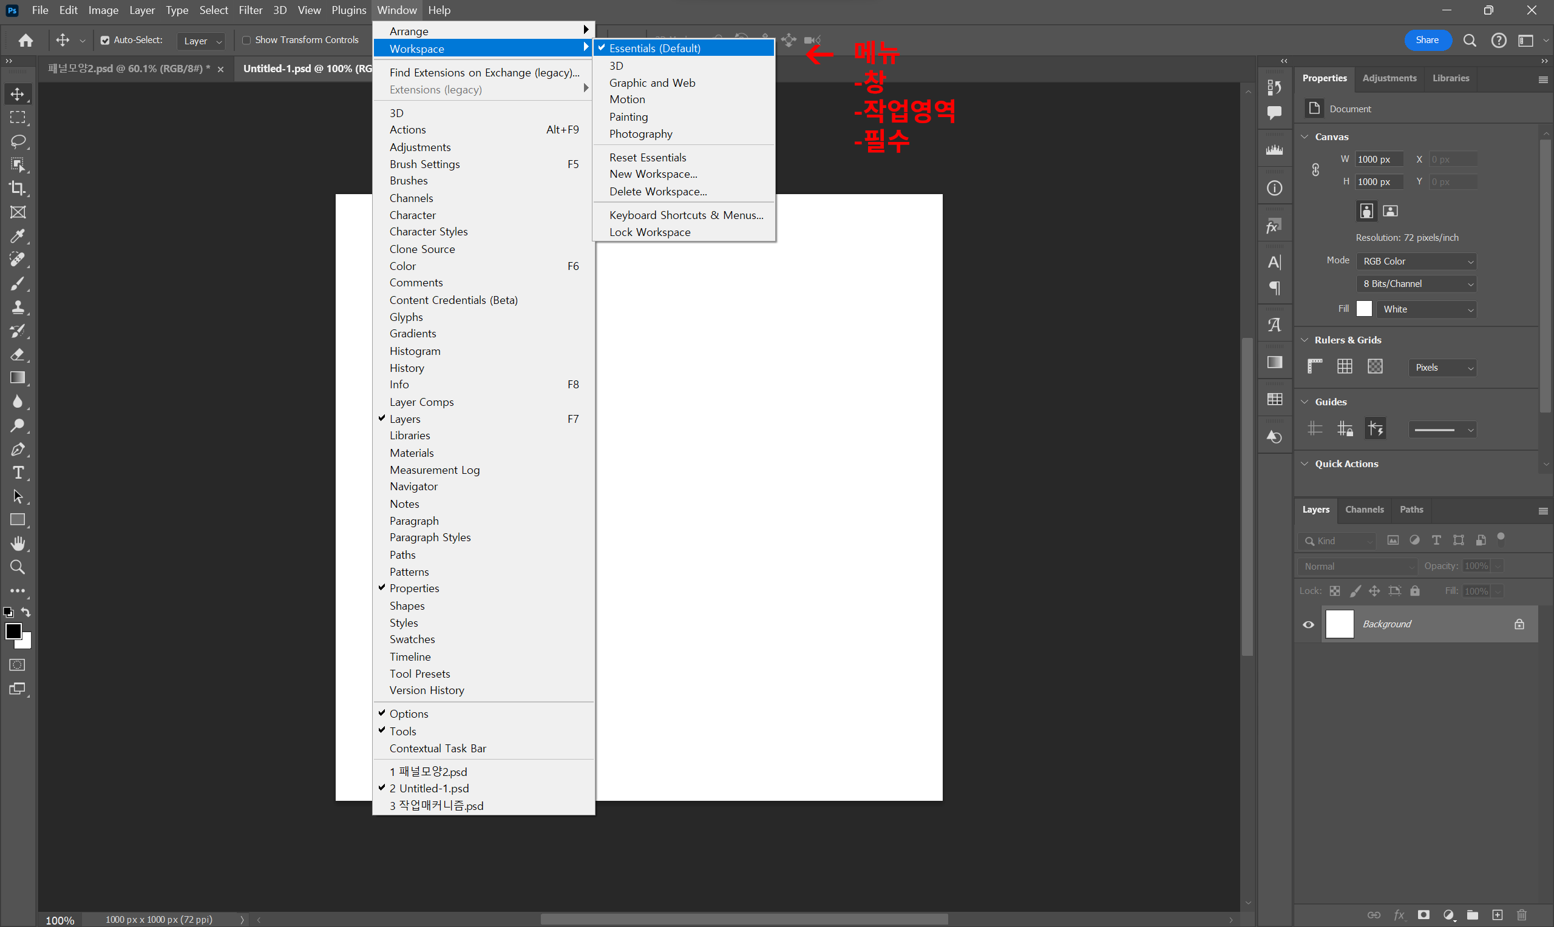
Task: Click the Share button
Action: pyautogui.click(x=1427, y=41)
